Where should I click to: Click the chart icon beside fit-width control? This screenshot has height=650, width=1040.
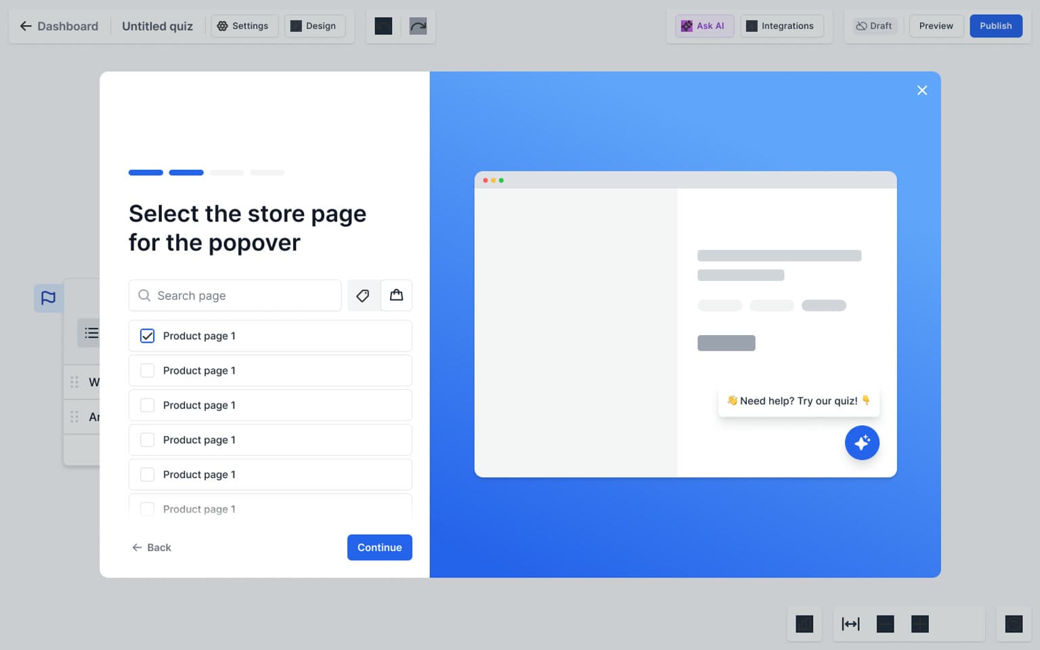pyautogui.click(x=804, y=624)
